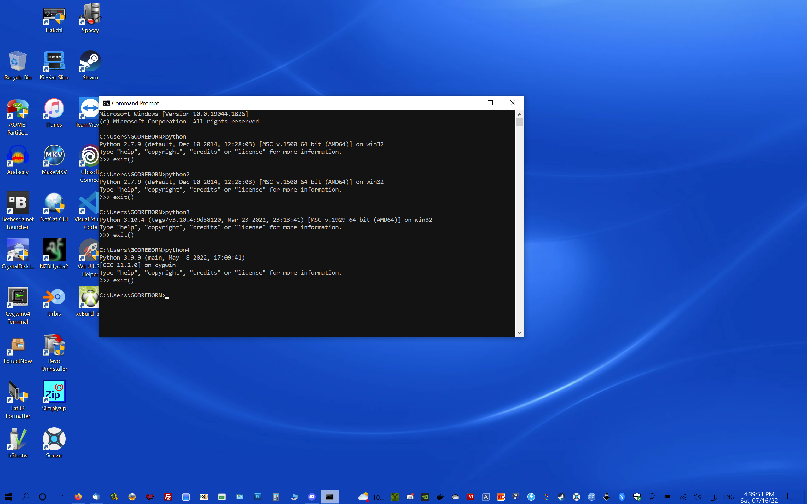Select the MakeMKV desktop icon

(54, 160)
